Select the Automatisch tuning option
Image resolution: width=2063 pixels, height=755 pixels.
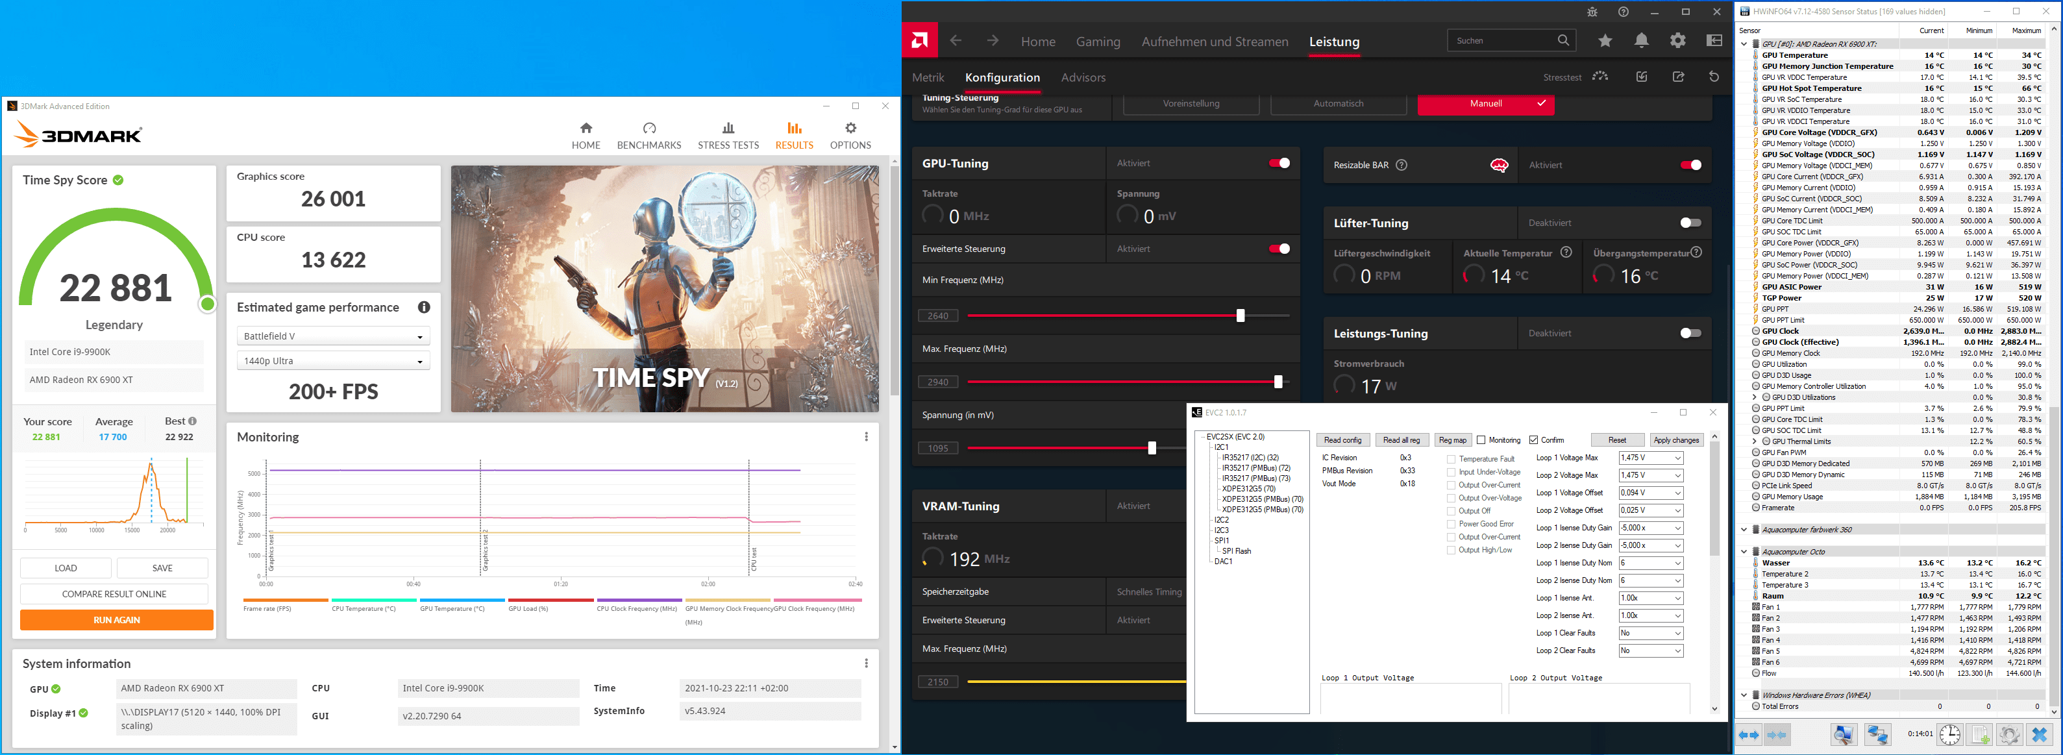[1339, 104]
